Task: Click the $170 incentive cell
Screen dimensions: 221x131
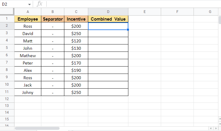Action: pyautogui.click(x=76, y=63)
